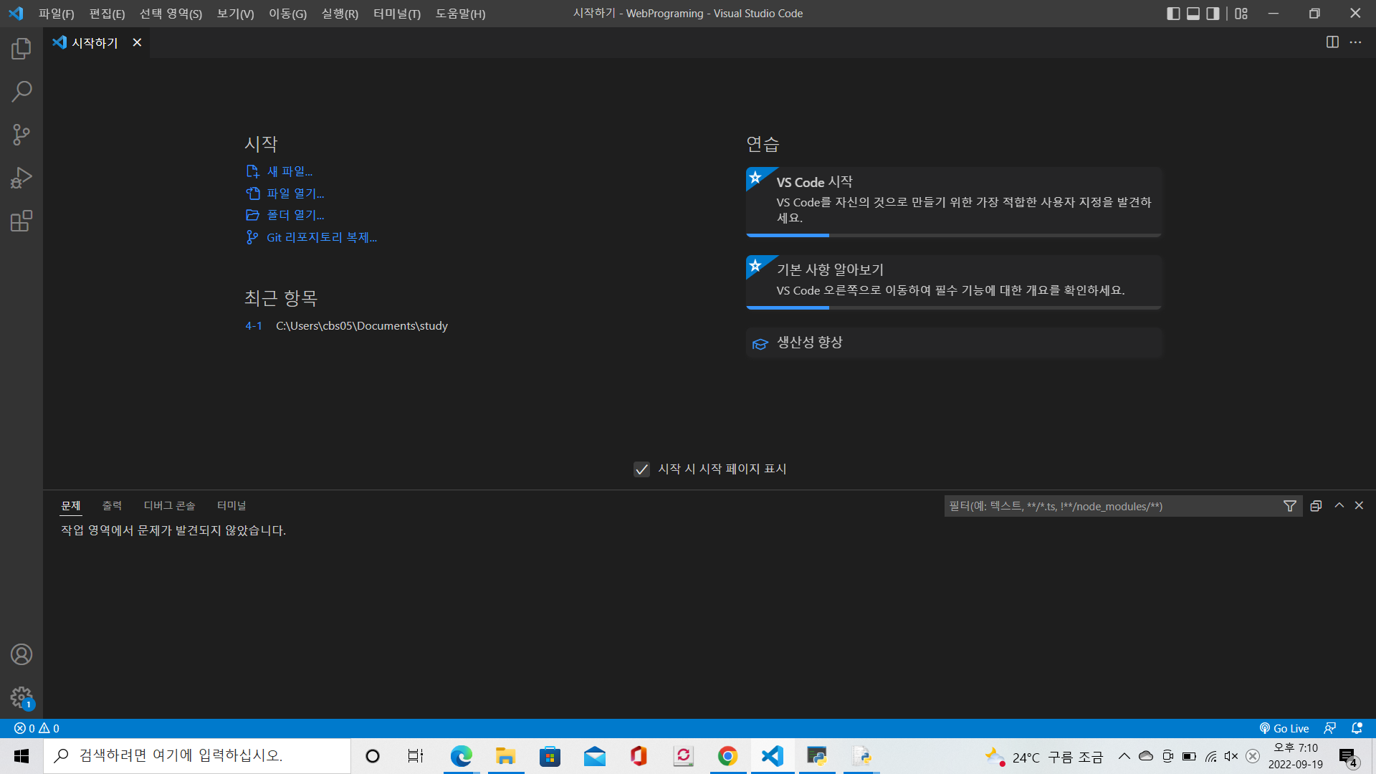Image resolution: width=1376 pixels, height=774 pixels.
Task: Open recent folder 4-1 link
Action: tap(253, 325)
